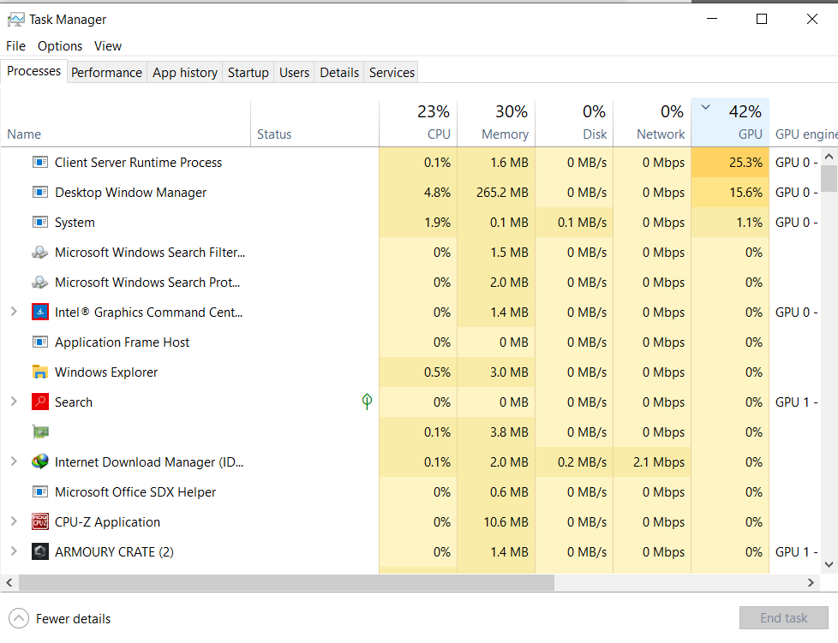The height and width of the screenshot is (643, 838).
Task: Click the Intel Graphics Command Center icon
Action: coord(40,312)
